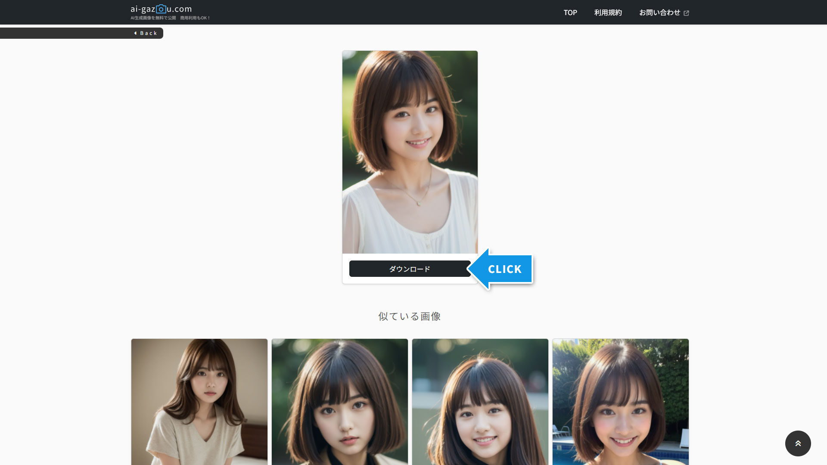Click the ダウンロード button
The width and height of the screenshot is (827, 465).
tap(410, 269)
